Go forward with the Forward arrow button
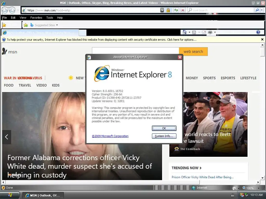 12,10
